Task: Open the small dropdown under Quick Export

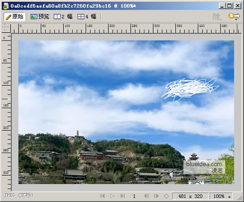Action: pyautogui.click(x=236, y=20)
